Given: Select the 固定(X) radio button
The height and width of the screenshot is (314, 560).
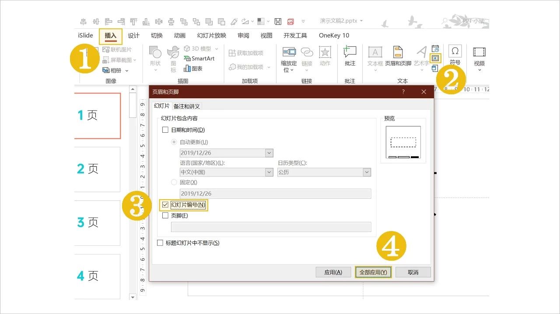Looking at the screenshot, I should click(x=174, y=182).
